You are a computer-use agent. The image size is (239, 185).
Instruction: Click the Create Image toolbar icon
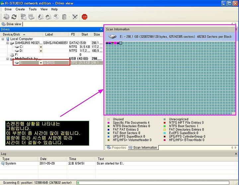[x=48, y=17]
